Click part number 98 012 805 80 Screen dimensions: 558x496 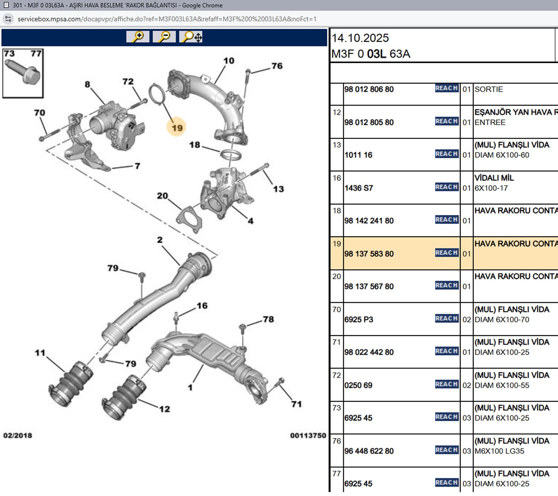coord(369,123)
